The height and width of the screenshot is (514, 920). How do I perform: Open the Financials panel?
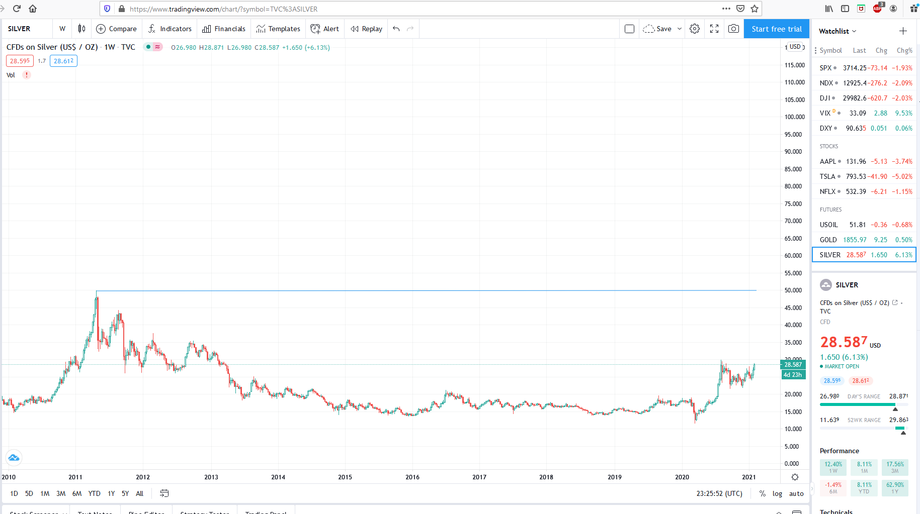(x=224, y=29)
